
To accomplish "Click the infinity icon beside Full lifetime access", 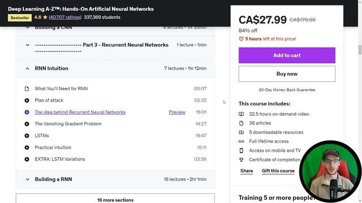I will [x=242, y=142].
